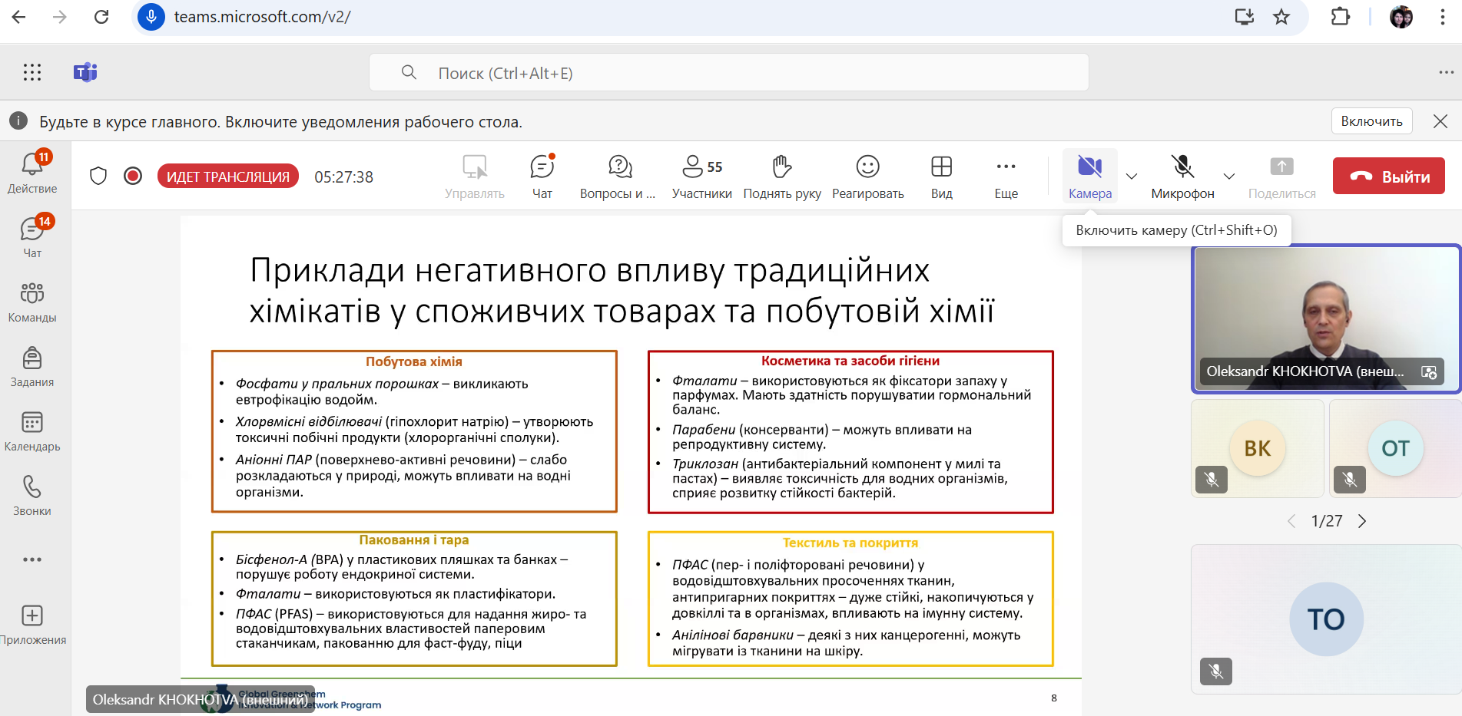Viewport: 1462px width, 716px height.
Task: Expand microphone options dropdown arrow
Action: [1229, 177]
